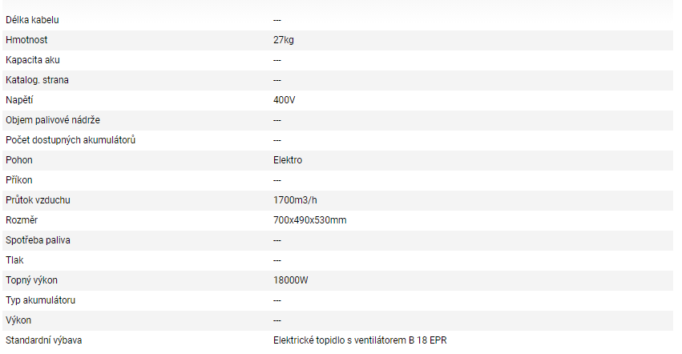Click the Počet dostupných akumulátorů label
Image resolution: width=682 pixels, height=354 pixels.
coord(71,139)
